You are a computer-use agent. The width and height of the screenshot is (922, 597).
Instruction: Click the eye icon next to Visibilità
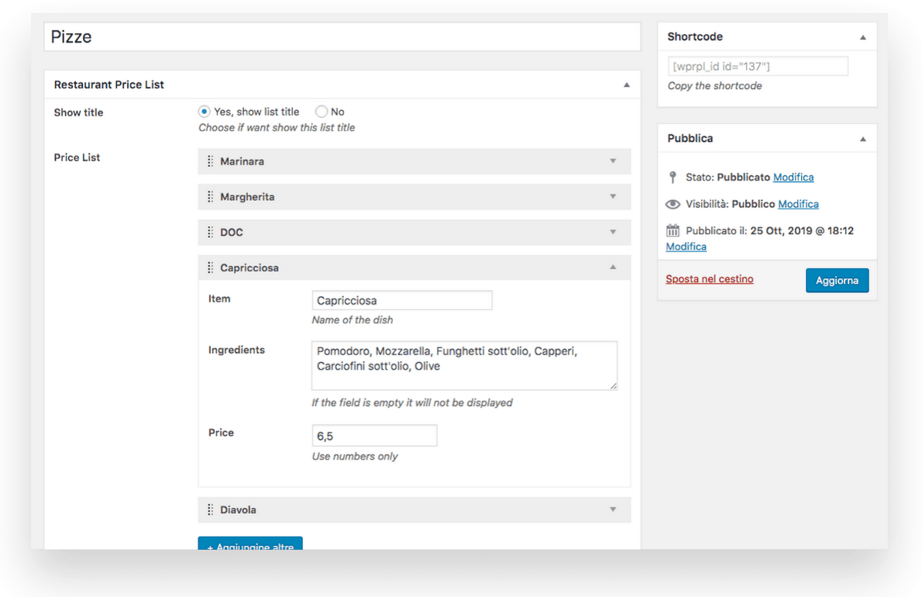pos(673,205)
